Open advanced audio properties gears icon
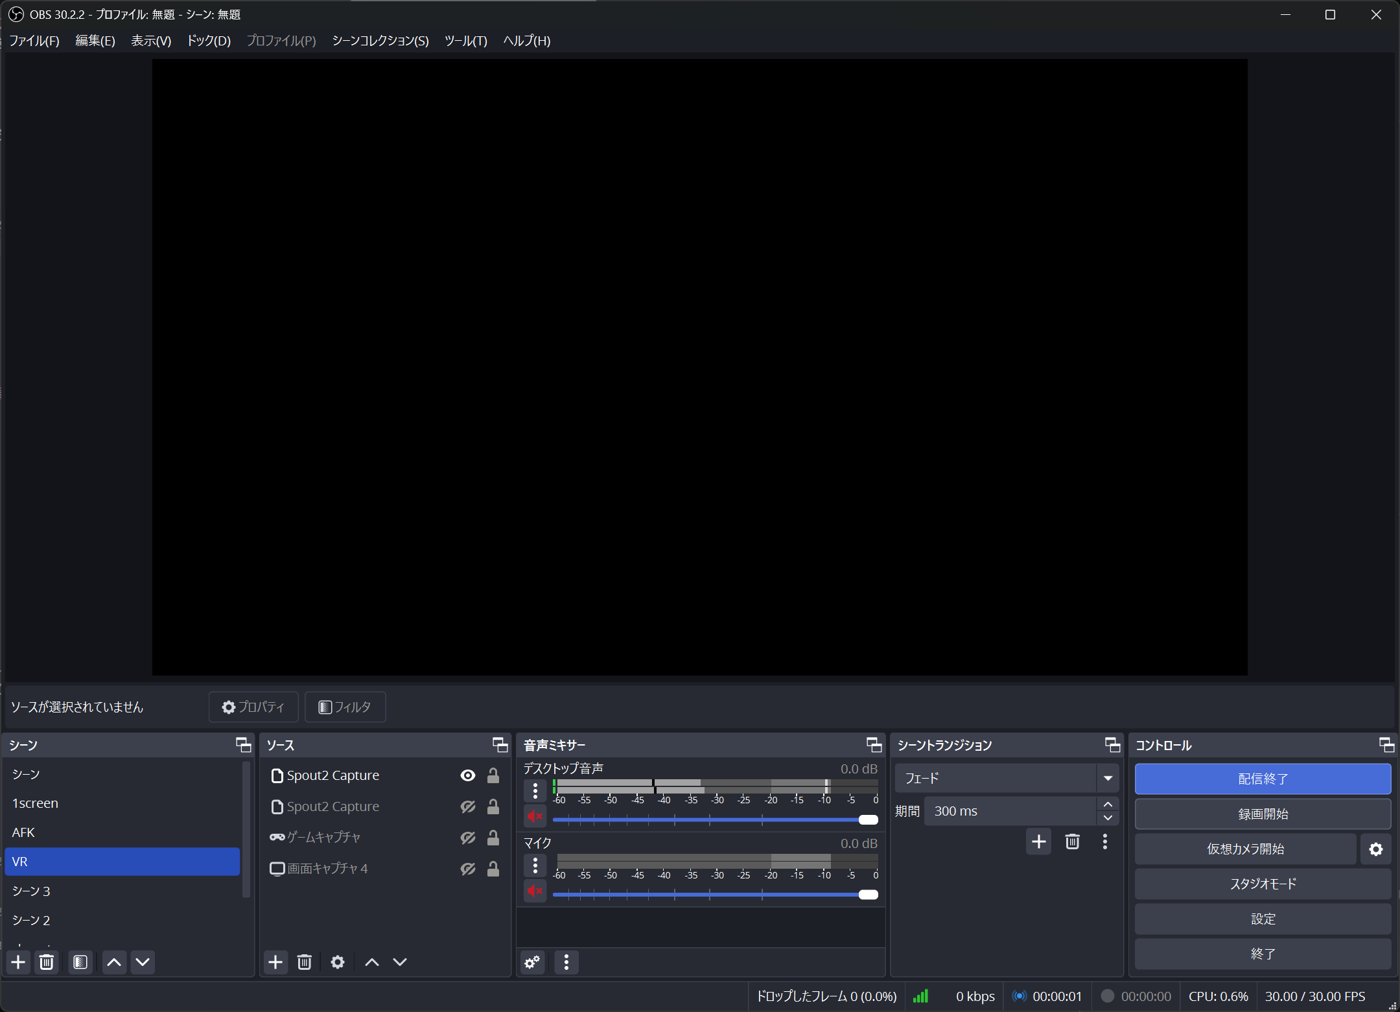Screen dimensions: 1400x1012 click(x=533, y=962)
